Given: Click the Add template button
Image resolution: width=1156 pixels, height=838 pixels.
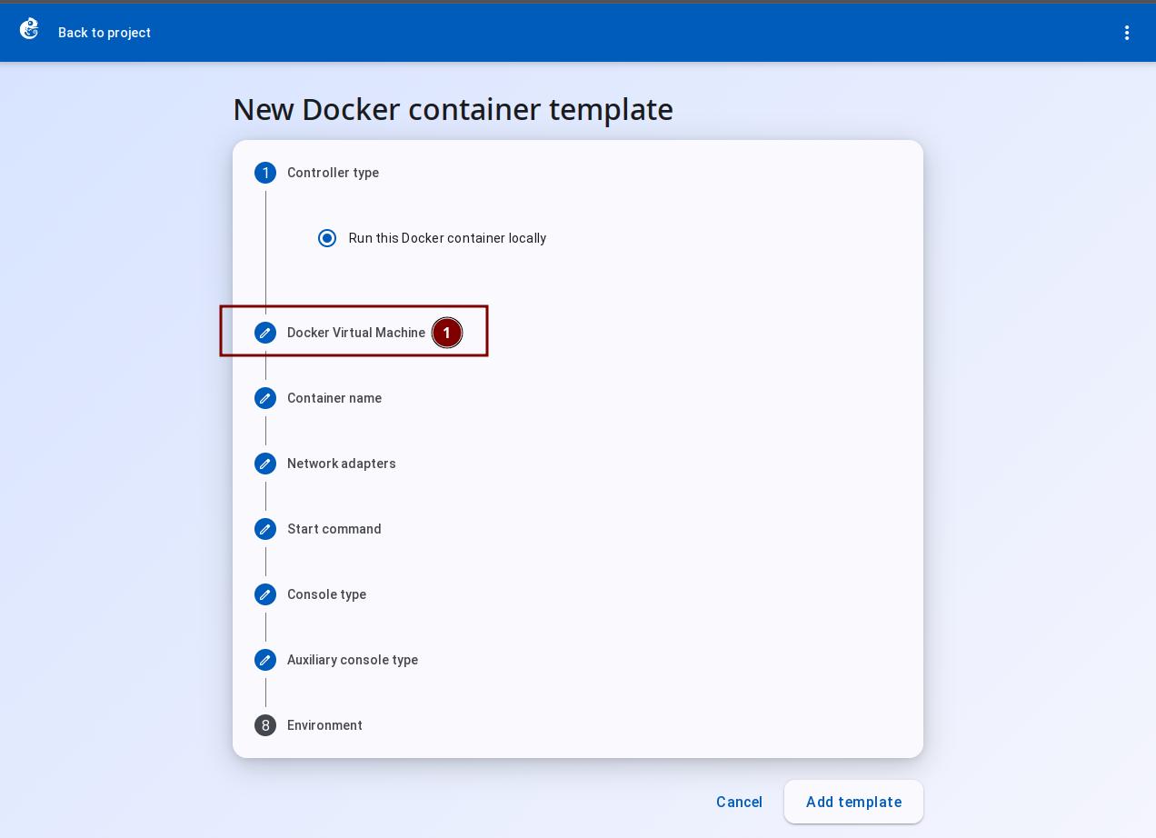Looking at the screenshot, I should click(853, 802).
